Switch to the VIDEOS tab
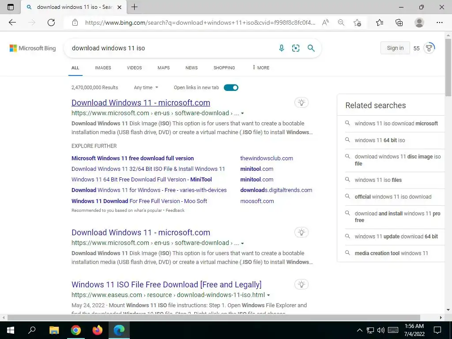The height and width of the screenshot is (339, 452). point(134,68)
